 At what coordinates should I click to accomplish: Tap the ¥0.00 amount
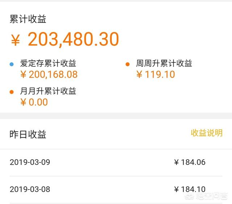click(x=34, y=102)
